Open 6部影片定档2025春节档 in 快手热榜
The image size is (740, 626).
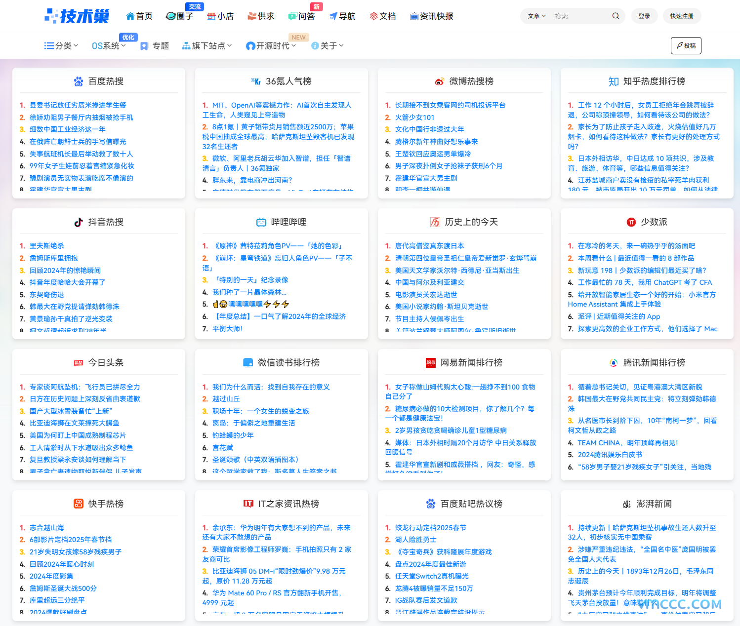pyautogui.click(x=71, y=540)
